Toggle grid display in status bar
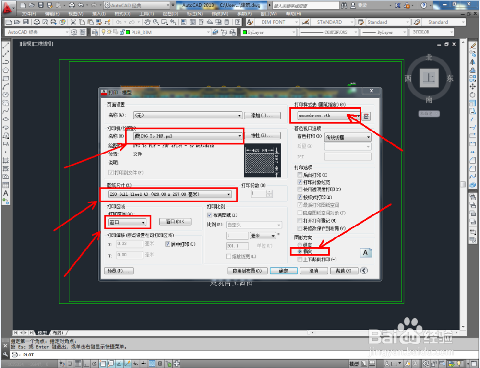This screenshot has width=480, height=368. [x=78, y=363]
